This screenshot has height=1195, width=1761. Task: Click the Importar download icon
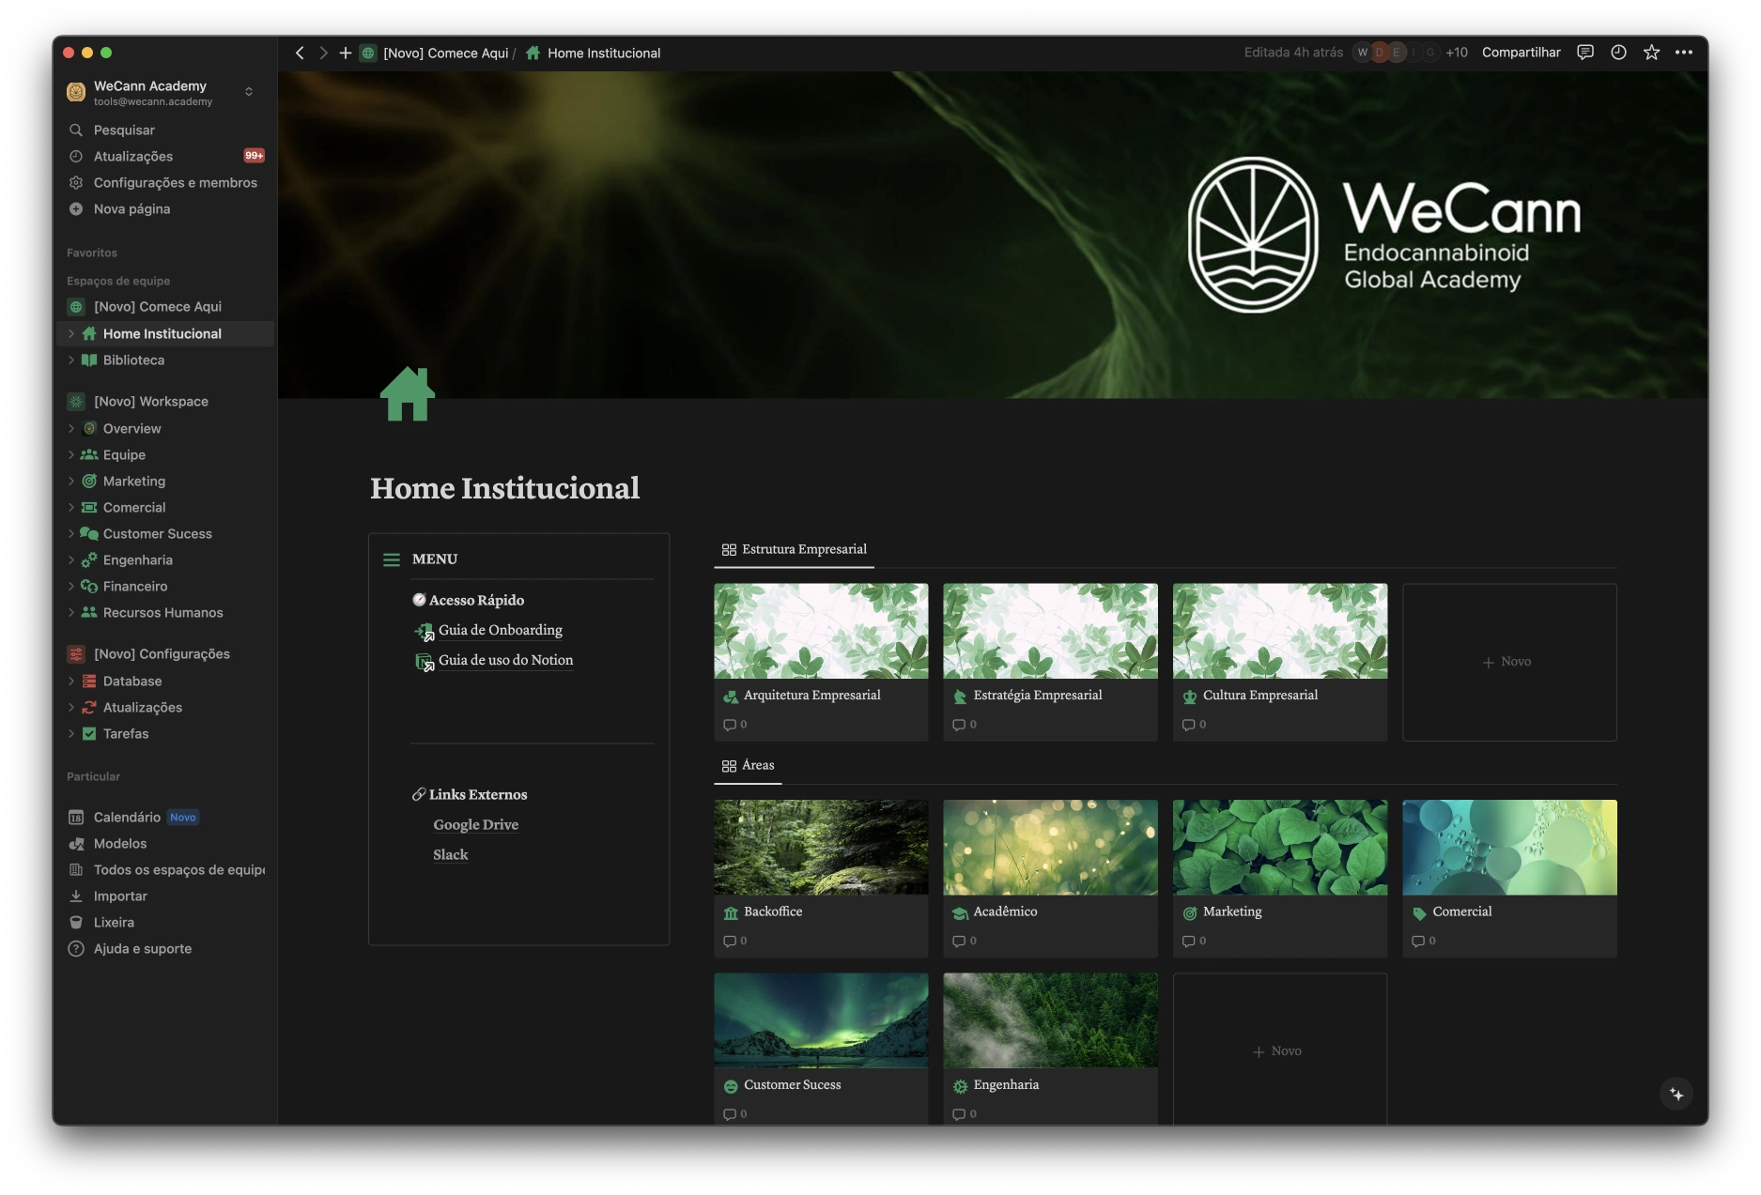tap(76, 896)
